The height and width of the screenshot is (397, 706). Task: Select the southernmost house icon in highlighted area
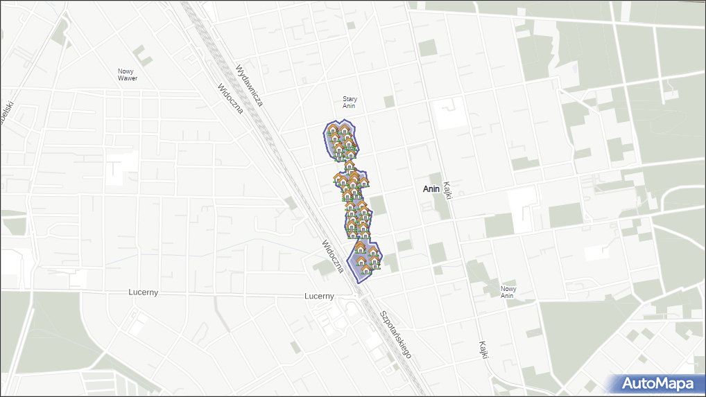[365, 269]
